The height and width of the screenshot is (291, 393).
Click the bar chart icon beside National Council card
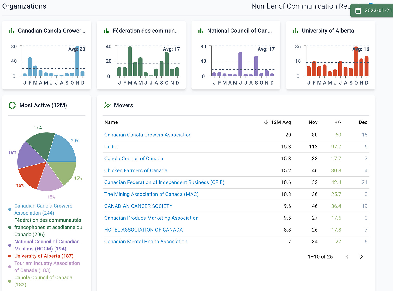[x=201, y=31]
